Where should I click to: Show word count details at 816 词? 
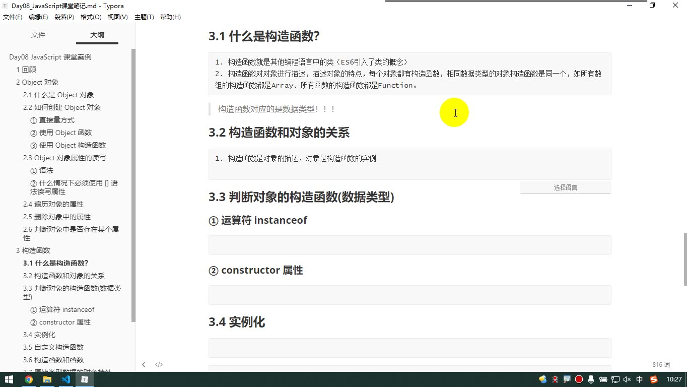pyautogui.click(x=661, y=364)
